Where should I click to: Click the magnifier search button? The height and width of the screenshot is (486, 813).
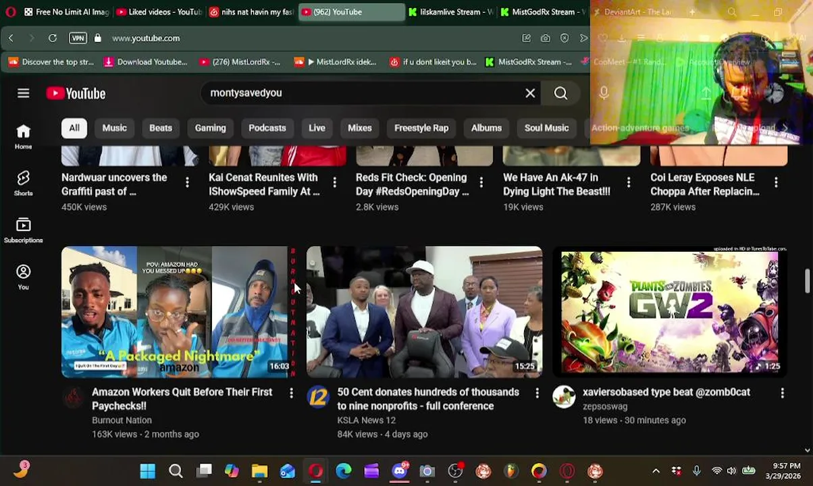[560, 93]
